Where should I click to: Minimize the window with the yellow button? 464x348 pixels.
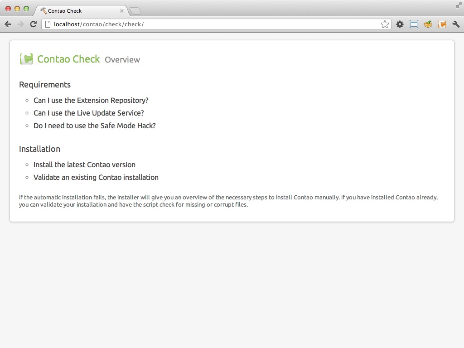[17, 9]
